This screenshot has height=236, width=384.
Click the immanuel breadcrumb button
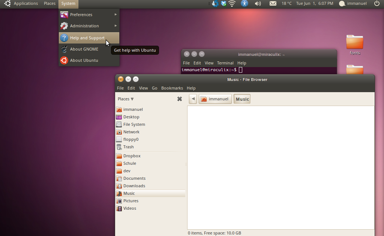215,99
